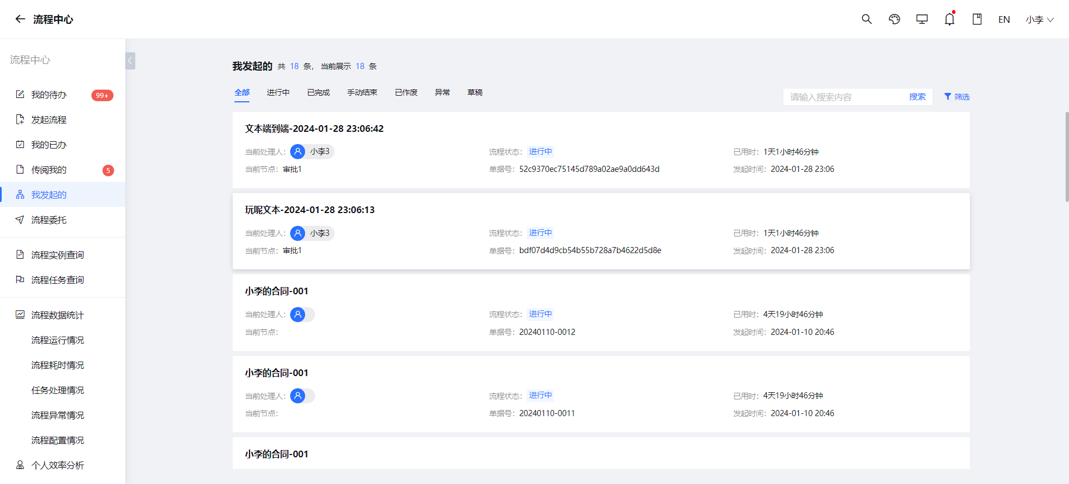
Task: Click order number bdf07d4d9cb54b55b728a7b4622d5d8e
Action: pyautogui.click(x=590, y=250)
